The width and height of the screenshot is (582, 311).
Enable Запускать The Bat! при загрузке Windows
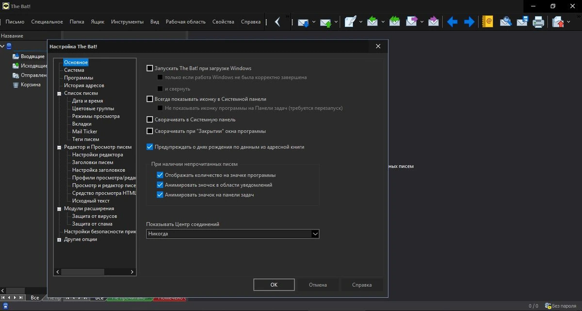[150, 68]
